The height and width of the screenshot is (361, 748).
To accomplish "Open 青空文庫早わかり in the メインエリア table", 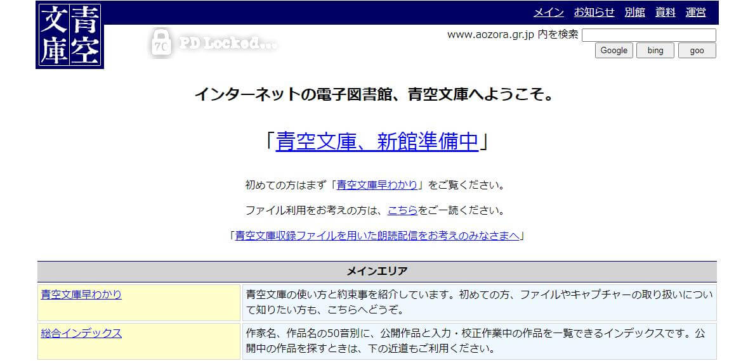I will (x=81, y=294).
